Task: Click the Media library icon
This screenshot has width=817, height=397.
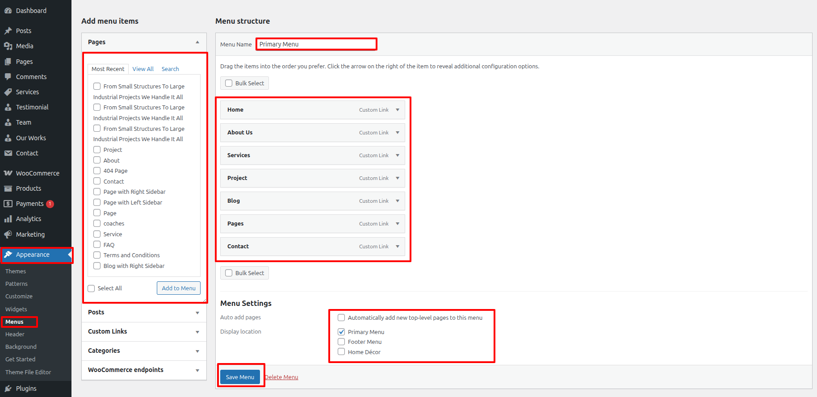Action: click(8, 46)
